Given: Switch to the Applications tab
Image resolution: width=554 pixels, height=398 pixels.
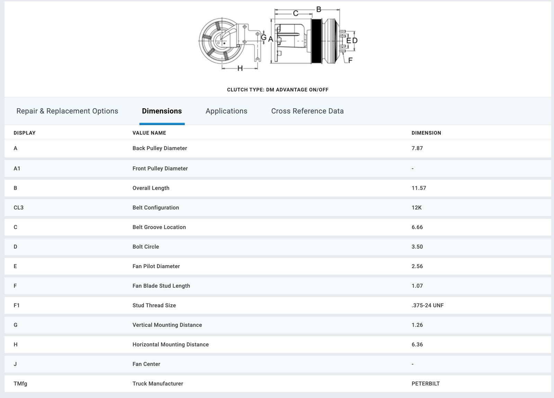Looking at the screenshot, I should [226, 111].
